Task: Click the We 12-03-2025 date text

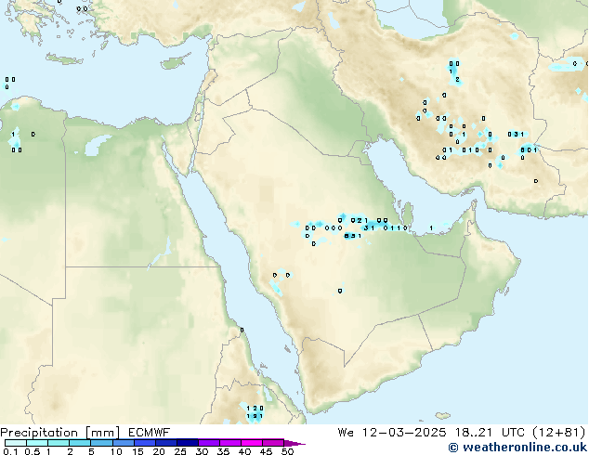Action: tap(392, 433)
